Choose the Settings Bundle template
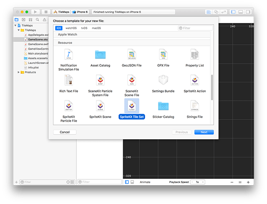267x204 pixels. coord(163,84)
